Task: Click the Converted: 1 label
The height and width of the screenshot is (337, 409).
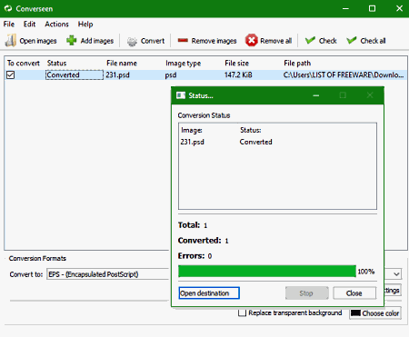Action: coord(204,241)
